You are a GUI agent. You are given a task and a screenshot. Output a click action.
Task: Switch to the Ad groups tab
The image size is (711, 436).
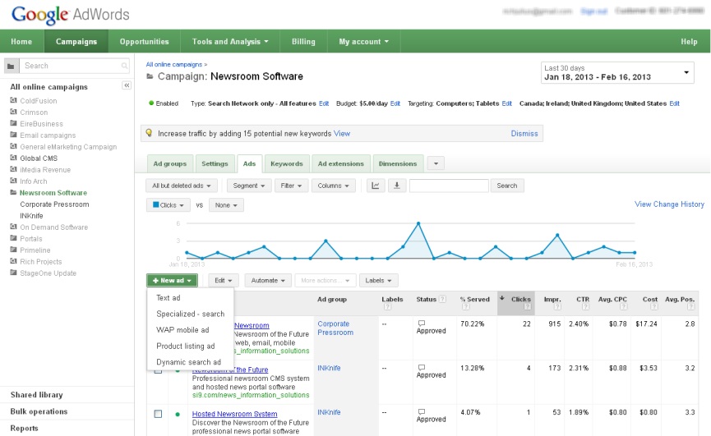169,164
